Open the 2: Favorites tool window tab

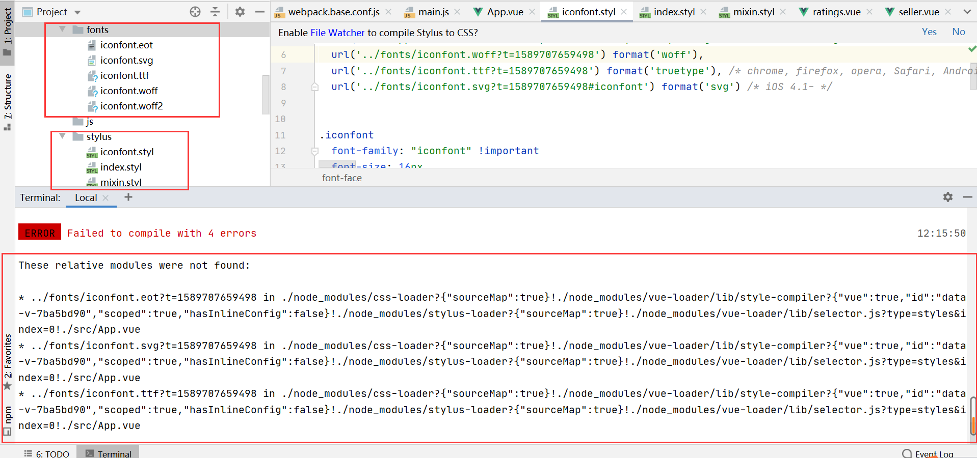[8, 362]
